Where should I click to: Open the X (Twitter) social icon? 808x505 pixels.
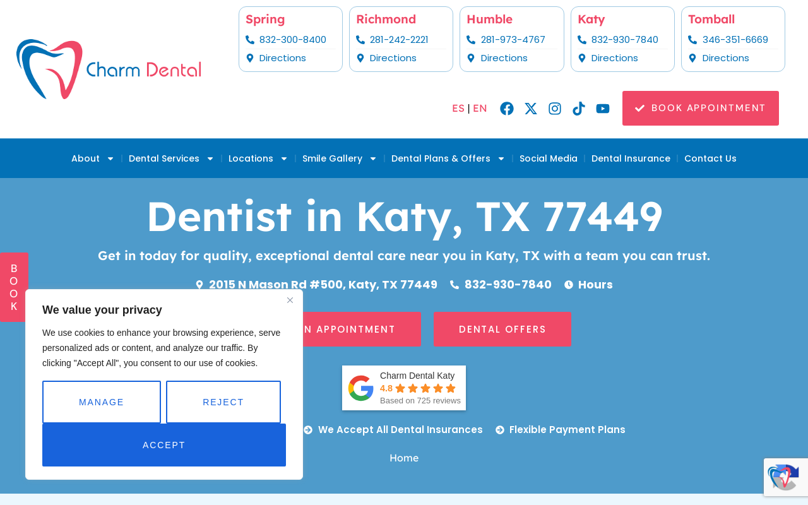coord(531,109)
